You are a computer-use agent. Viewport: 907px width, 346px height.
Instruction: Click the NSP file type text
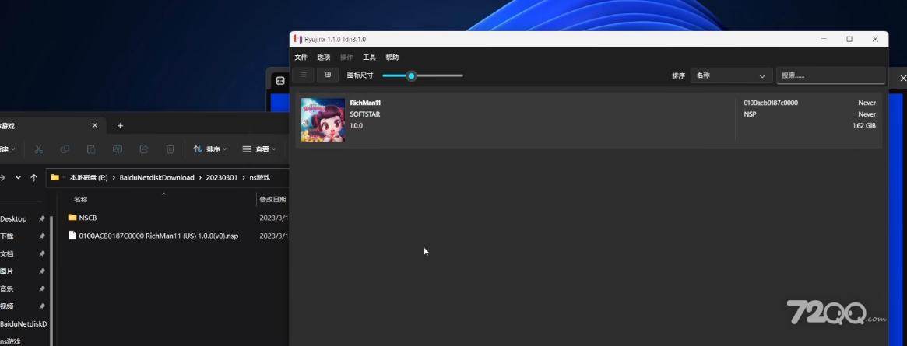tap(750, 114)
